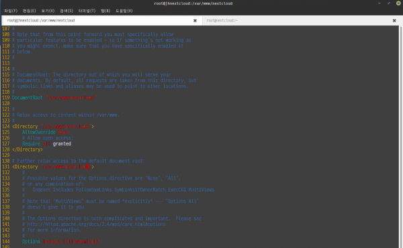This screenshot has height=248, width=403.
Task: Close the root@jhnextcloud:/var/www/nextcloud tab
Action: click(195, 21)
